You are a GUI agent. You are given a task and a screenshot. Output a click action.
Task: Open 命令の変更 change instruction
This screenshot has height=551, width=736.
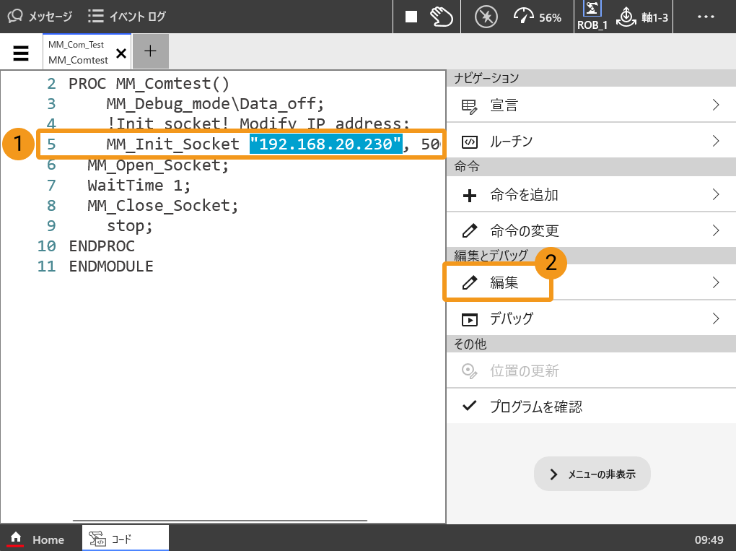point(591,230)
